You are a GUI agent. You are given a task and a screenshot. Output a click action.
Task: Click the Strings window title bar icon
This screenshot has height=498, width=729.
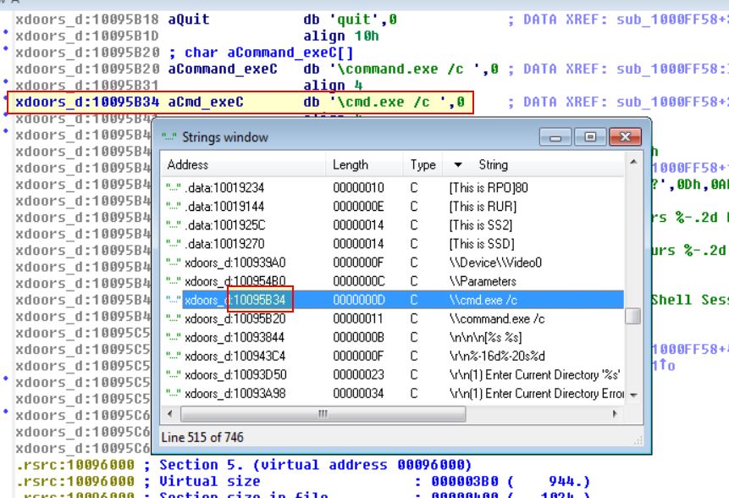(x=169, y=137)
